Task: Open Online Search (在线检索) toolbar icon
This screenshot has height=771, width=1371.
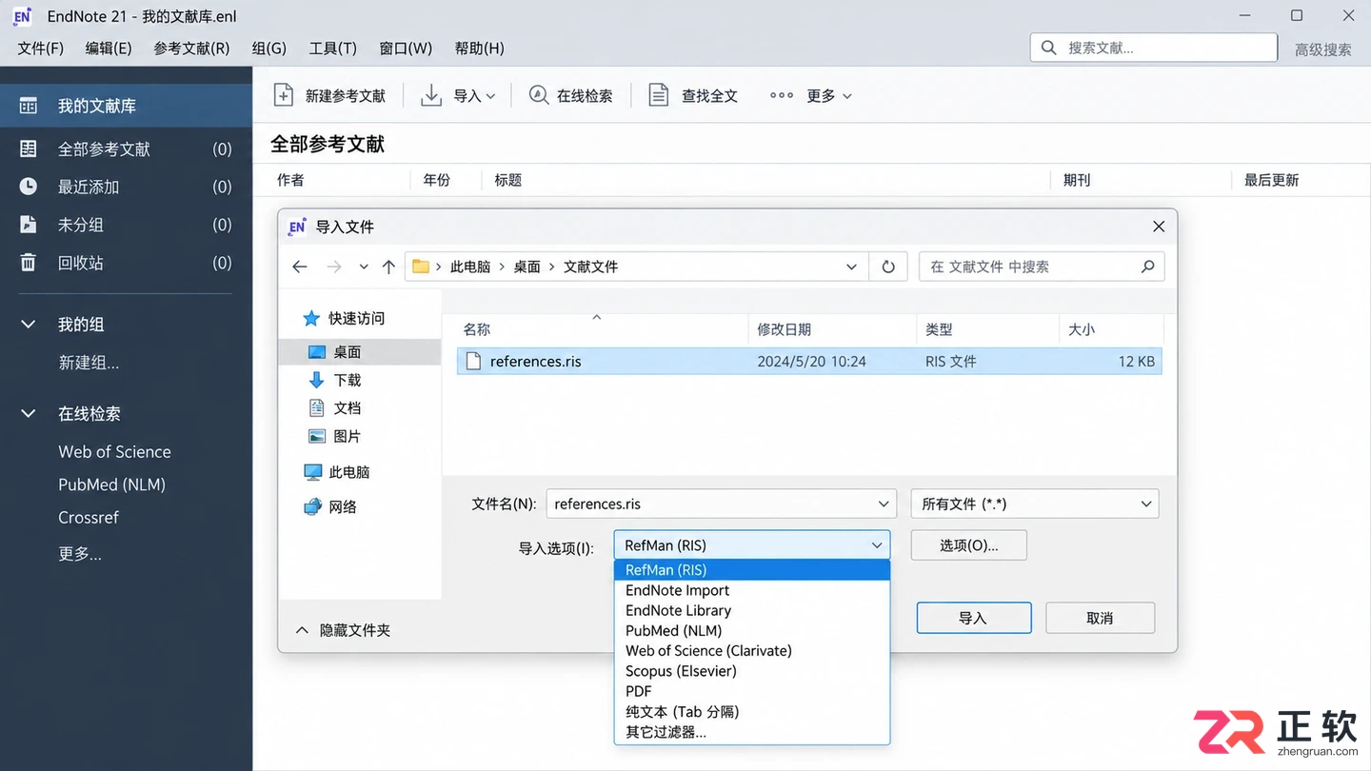Action: [x=539, y=95]
